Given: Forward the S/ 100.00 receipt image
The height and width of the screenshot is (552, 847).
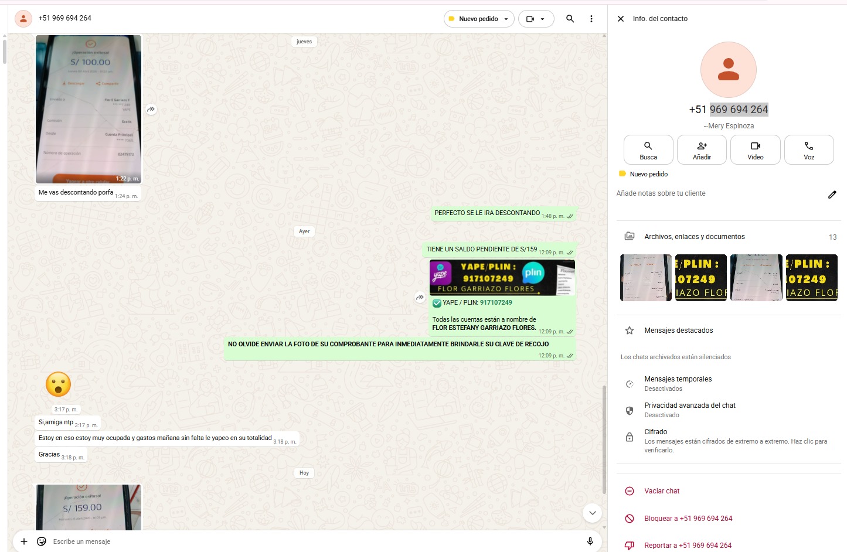Looking at the screenshot, I should point(151,110).
